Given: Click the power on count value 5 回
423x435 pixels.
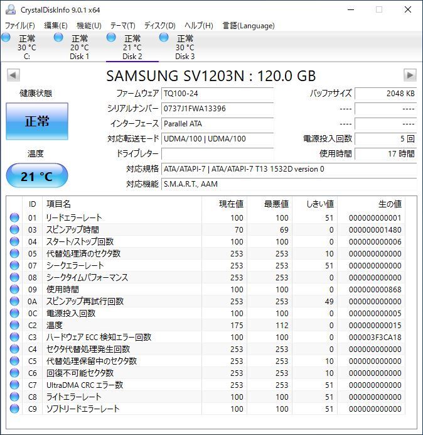Looking at the screenshot, I should (x=385, y=138).
